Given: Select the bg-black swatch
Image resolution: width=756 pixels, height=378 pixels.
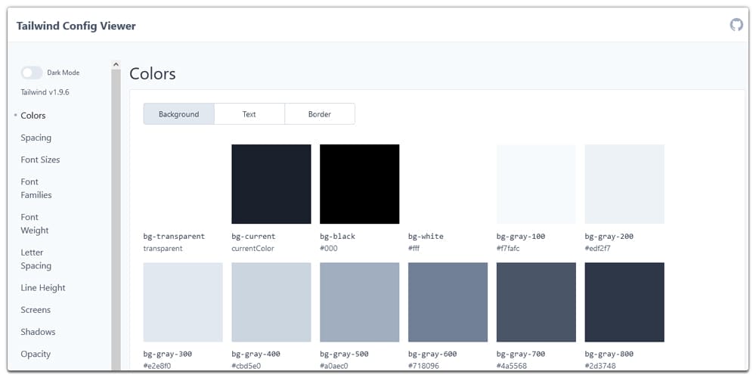Looking at the screenshot, I should [x=360, y=184].
